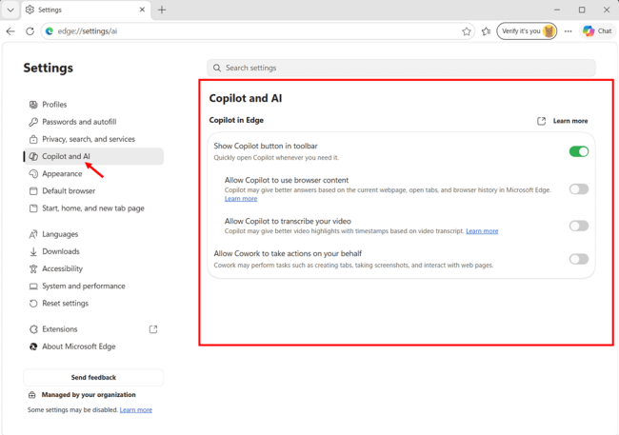This screenshot has height=435, width=619.
Task: Click the Accessibility figure icon
Action: point(33,268)
